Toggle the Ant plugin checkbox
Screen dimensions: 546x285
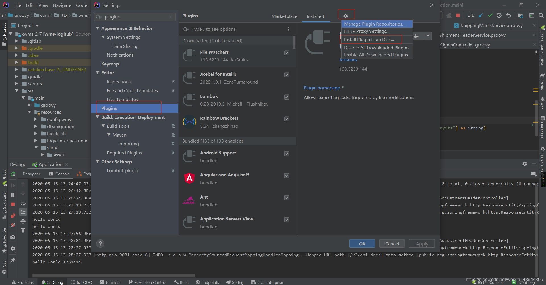[287, 198]
